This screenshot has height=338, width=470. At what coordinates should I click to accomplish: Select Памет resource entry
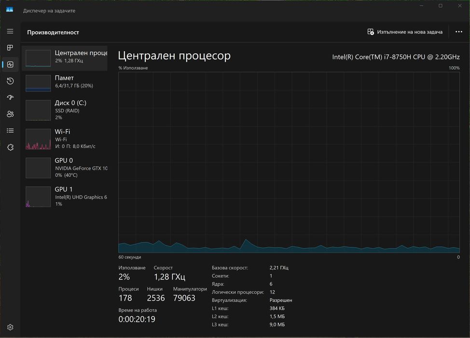click(65, 83)
